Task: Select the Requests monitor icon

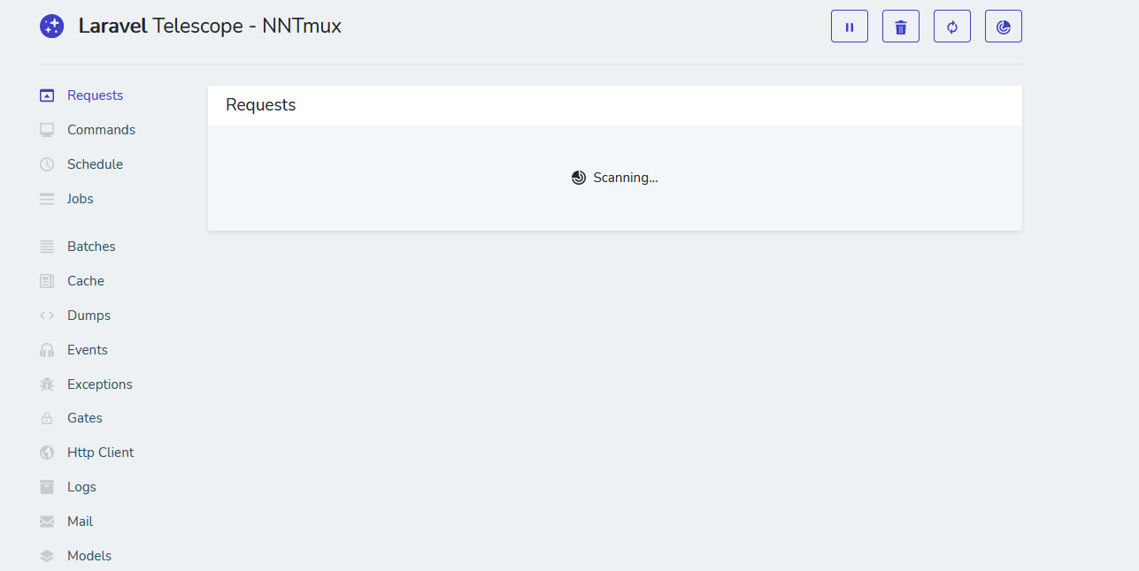Action: tap(46, 95)
